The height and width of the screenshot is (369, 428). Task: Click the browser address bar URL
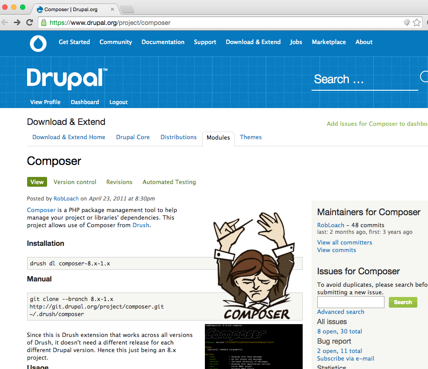[x=110, y=23]
